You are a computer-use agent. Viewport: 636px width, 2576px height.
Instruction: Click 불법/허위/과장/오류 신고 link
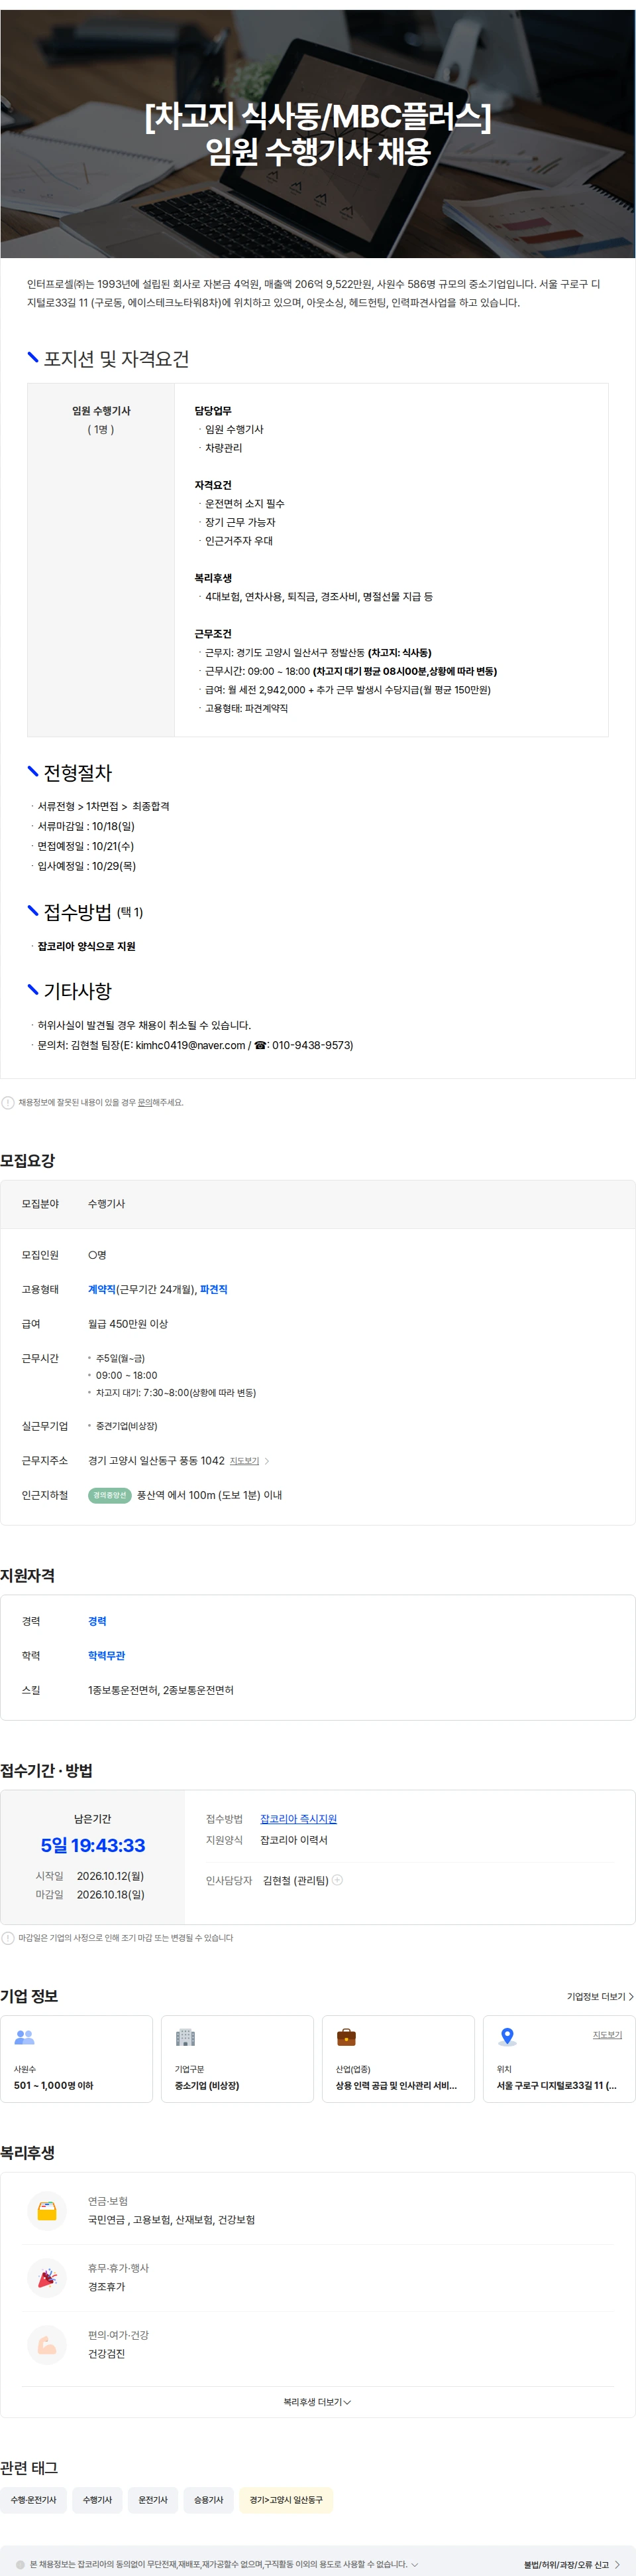572,2565
